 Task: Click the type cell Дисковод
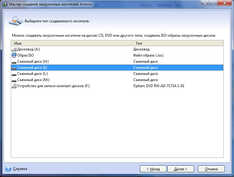[141, 49]
